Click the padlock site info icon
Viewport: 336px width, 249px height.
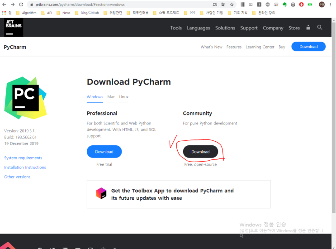coord(32,5)
